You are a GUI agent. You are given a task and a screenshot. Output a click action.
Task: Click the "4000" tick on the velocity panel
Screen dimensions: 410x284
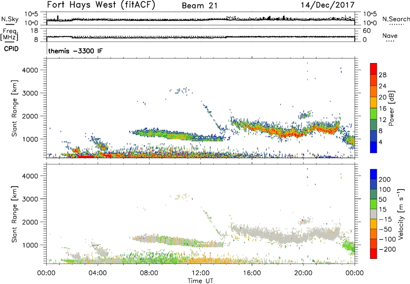pyautogui.click(x=30, y=176)
